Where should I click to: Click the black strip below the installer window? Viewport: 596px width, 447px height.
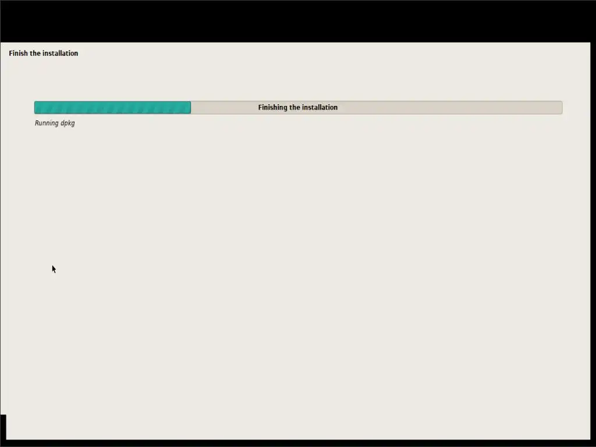pos(298,443)
